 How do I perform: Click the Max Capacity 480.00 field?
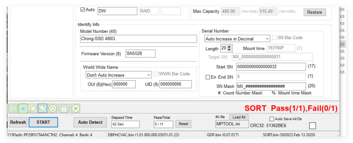point(230,11)
